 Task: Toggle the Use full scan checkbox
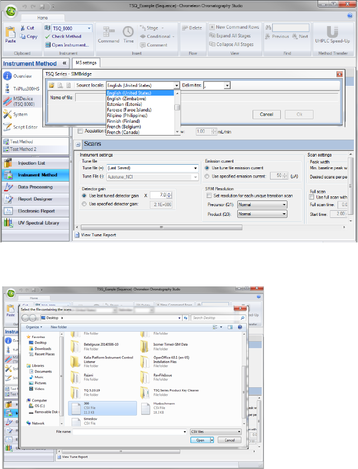pos(311,197)
